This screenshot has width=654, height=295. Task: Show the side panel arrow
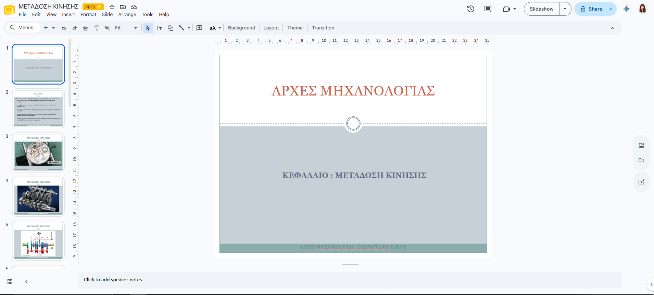(x=651, y=284)
